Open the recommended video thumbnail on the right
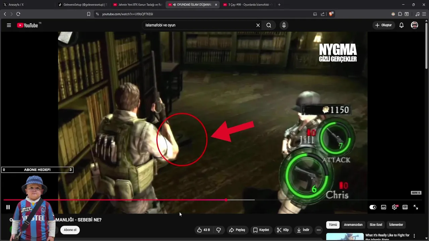The height and width of the screenshot is (241, 429). [x=345, y=237]
